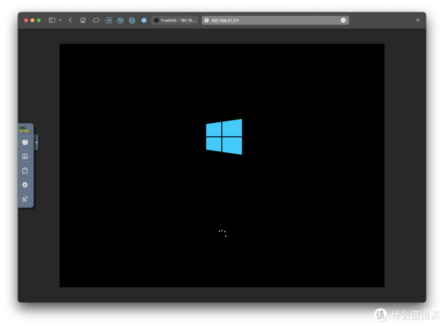Go back to the previous page
This screenshot has width=444, height=326.
click(70, 20)
